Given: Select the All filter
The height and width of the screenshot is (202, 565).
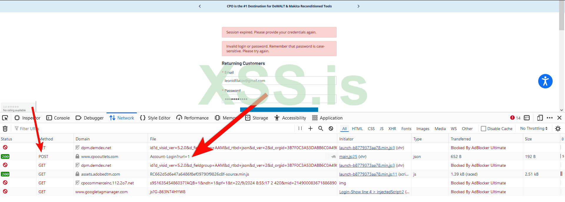Looking at the screenshot, I should pyautogui.click(x=344, y=129).
